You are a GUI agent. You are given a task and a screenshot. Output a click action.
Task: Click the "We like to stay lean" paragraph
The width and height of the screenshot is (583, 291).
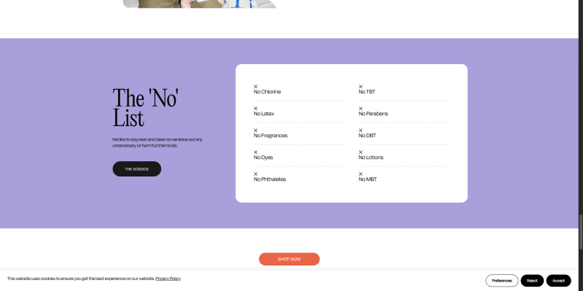157,142
